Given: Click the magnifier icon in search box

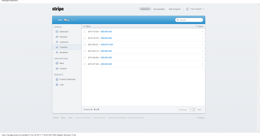Looking at the screenshot, I should 178,20.
